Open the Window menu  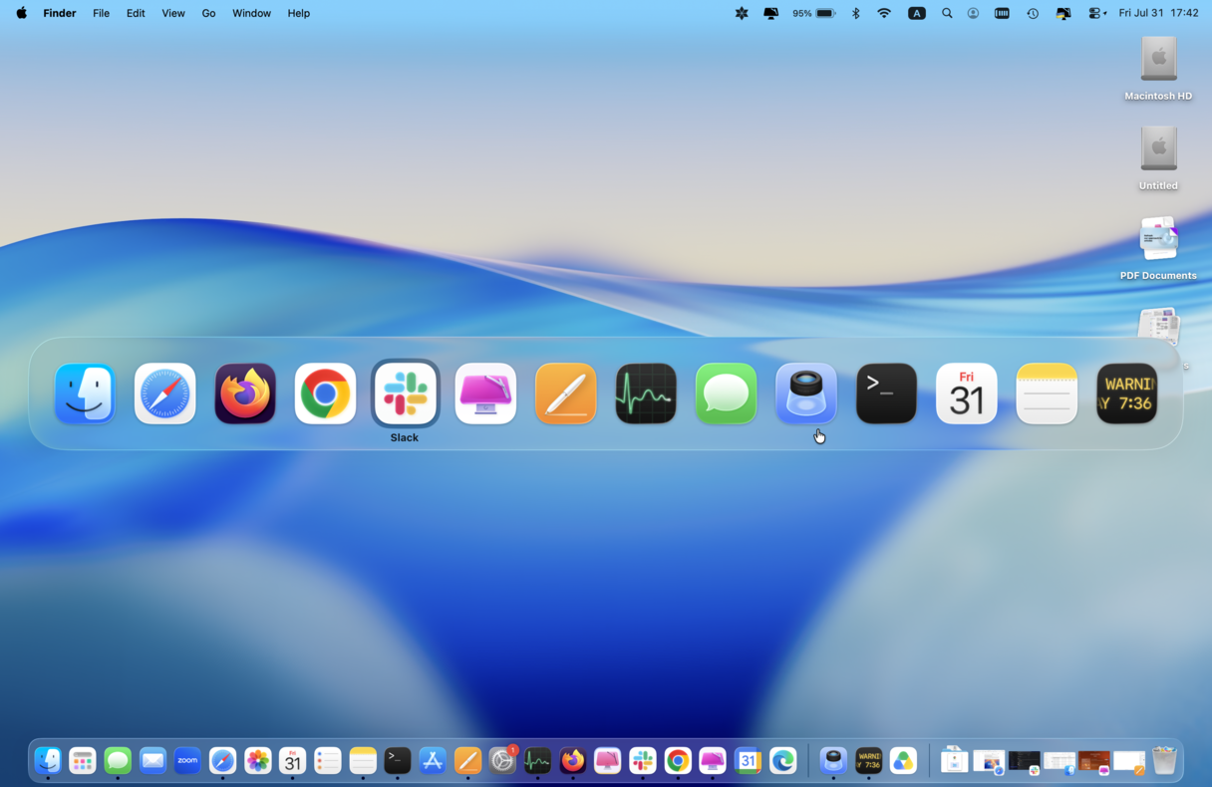tap(251, 13)
